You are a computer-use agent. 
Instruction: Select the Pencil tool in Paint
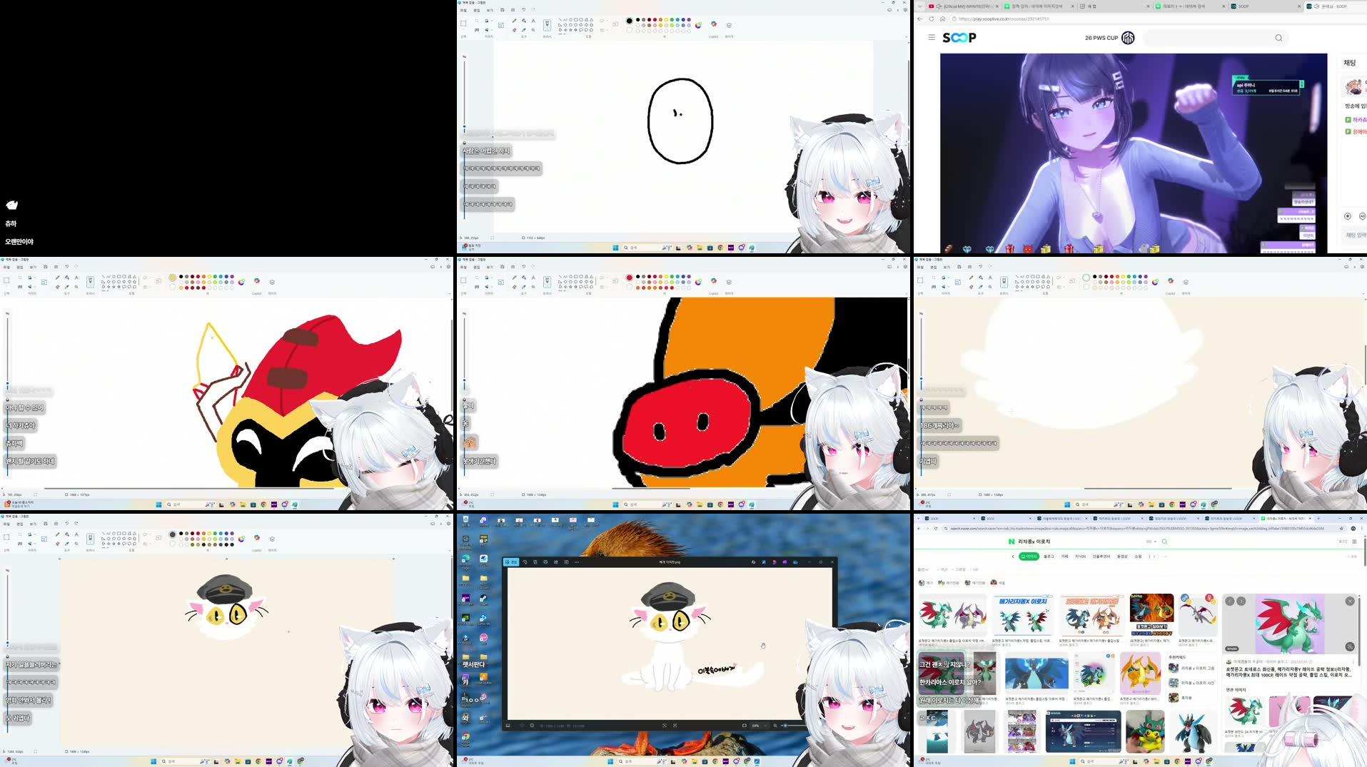514,21
